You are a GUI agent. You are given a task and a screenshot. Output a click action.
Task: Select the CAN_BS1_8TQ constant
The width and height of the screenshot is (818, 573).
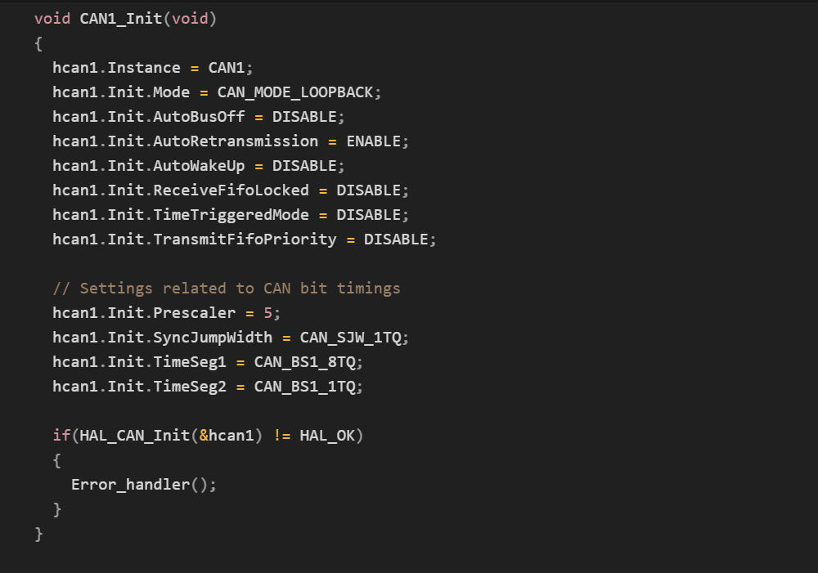(x=304, y=361)
